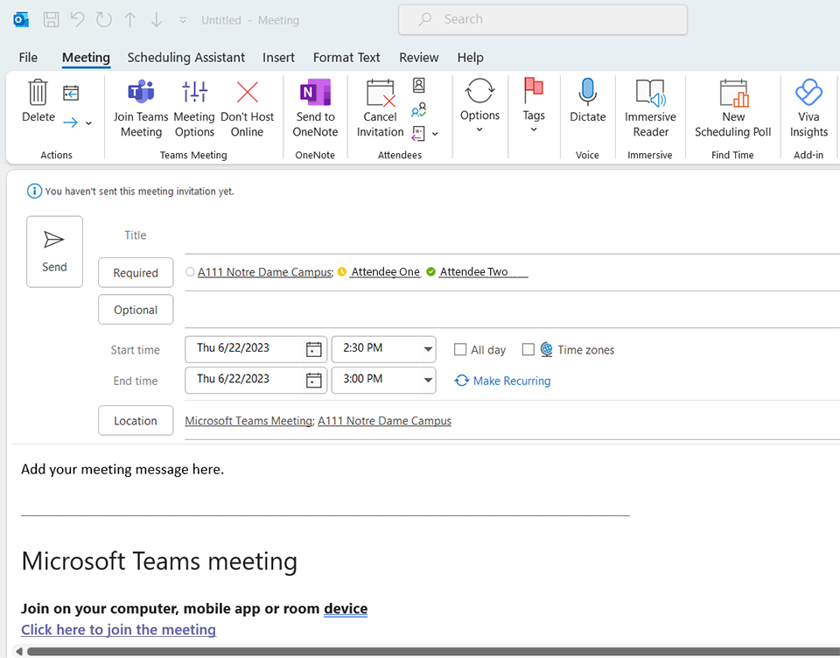Tick the Time zones checkbox
This screenshot has width=840, height=658.
[x=528, y=350]
